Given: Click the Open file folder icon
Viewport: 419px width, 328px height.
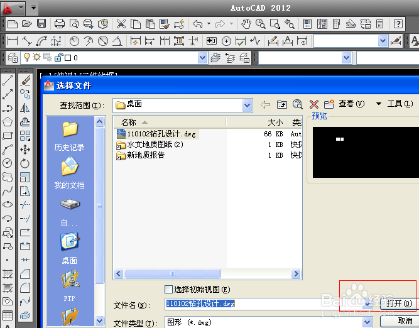Looking at the screenshot, I should coord(27,24).
